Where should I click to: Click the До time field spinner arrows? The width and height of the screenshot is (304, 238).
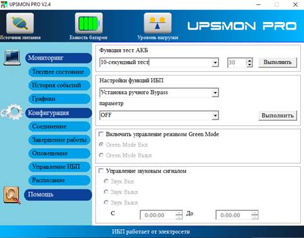[x=255, y=215]
